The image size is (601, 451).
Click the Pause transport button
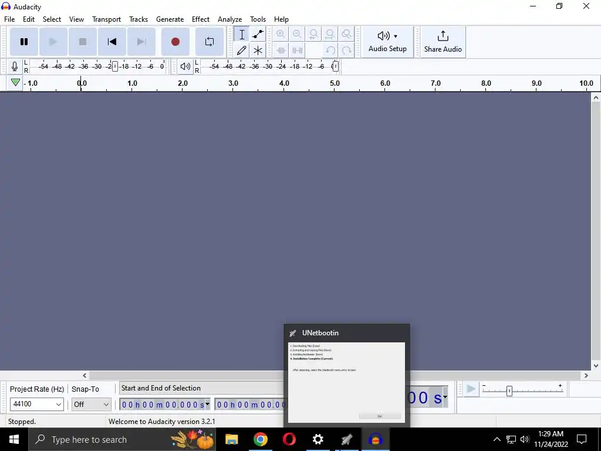(23, 42)
